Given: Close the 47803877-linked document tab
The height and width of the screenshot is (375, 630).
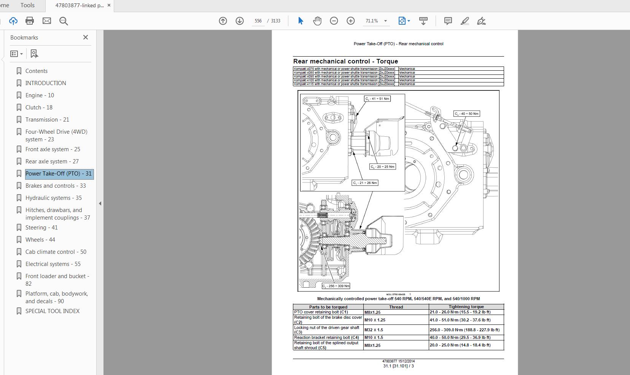Looking at the screenshot, I should pos(109,5).
